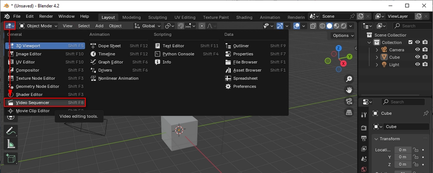Switch to the Sculpting workspace tab
Screen dimensions: 433x173
(x=158, y=17)
